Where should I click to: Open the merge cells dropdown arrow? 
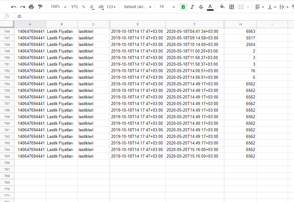pos(248,7)
